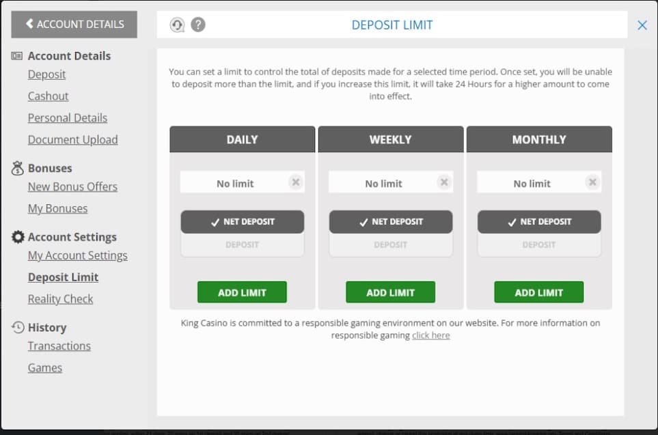The height and width of the screenshot is (435, 658).
Task: Click the Daily No limit input field
Action: coord(243,182)
